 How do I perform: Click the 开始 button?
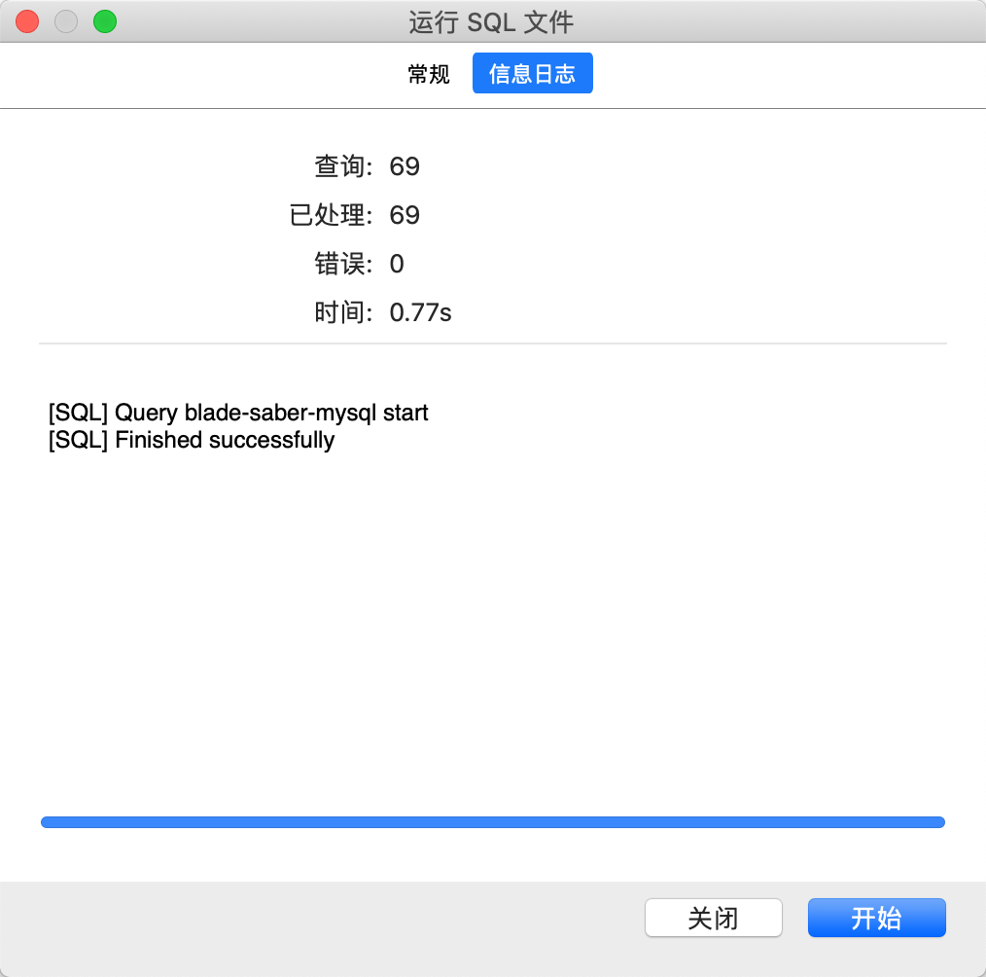click(876, 918)
